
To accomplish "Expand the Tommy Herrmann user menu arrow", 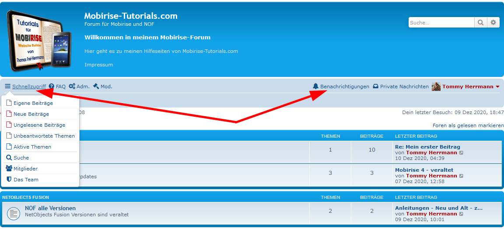I will 497,87.
